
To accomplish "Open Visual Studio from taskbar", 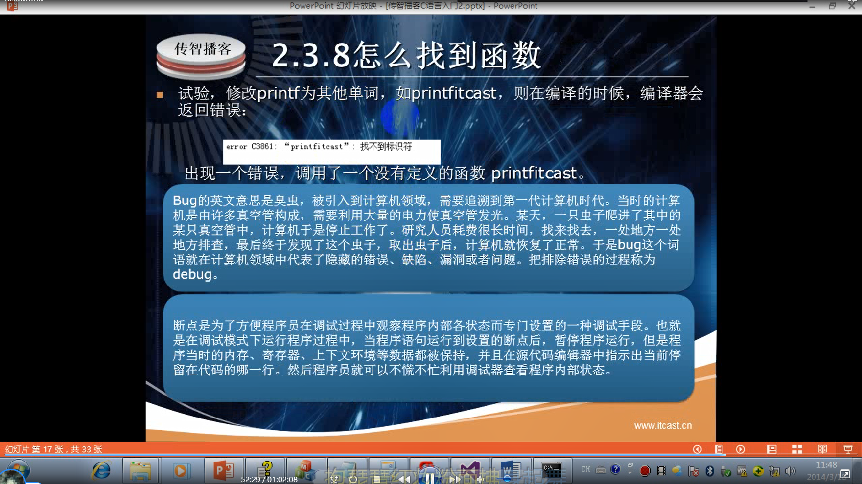I will coord(470,470).
